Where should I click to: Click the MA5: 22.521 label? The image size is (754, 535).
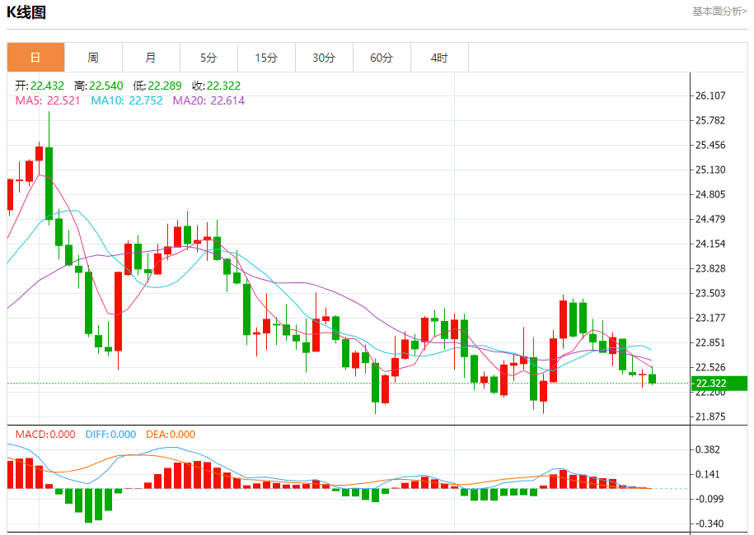48,101
